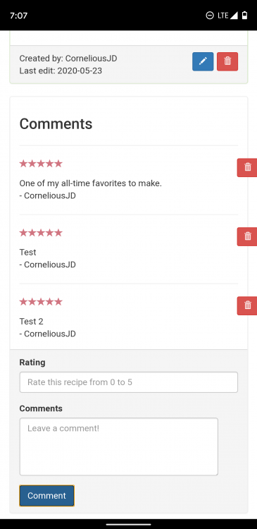
Task: Delete the recipe using the trash icon beside the pencil
Action: click(x=227, y=61)
